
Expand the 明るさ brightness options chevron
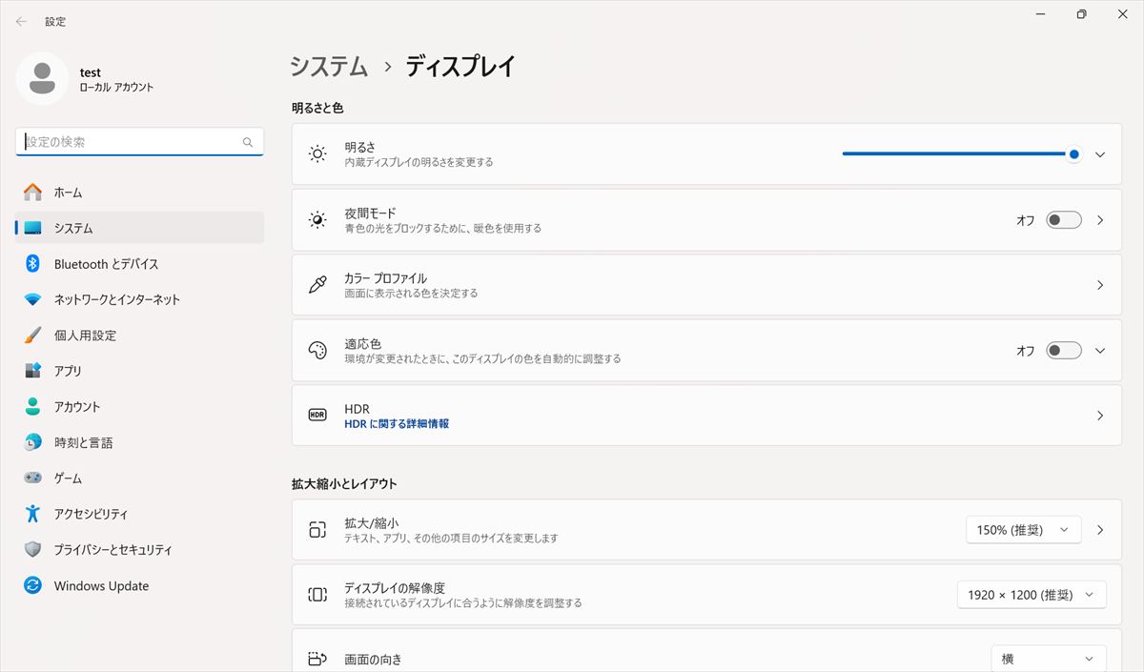click(x=1100, y=154)
